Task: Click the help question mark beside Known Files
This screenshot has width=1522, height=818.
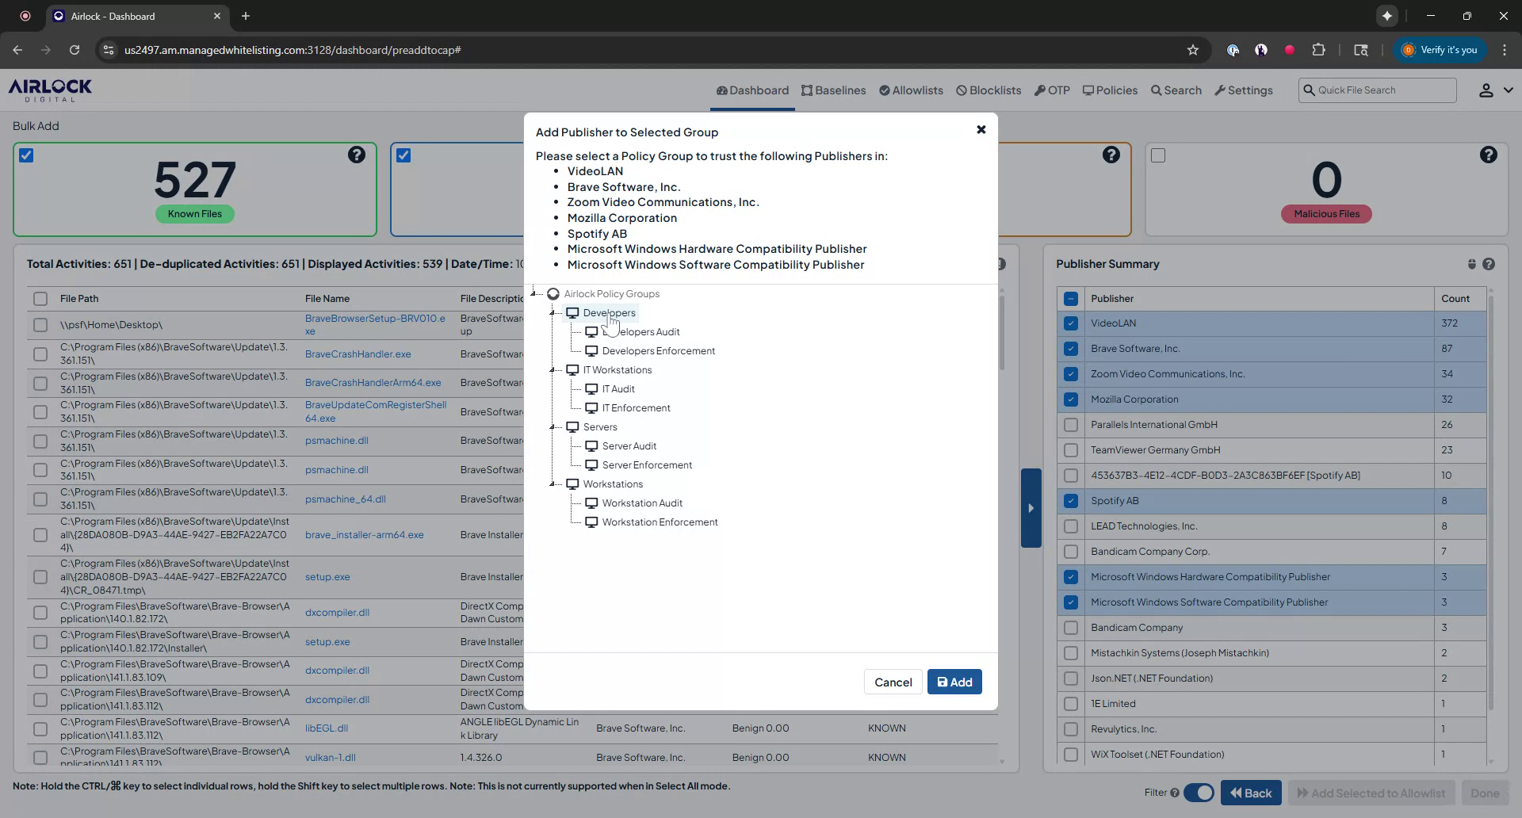Action: (357, 155)
